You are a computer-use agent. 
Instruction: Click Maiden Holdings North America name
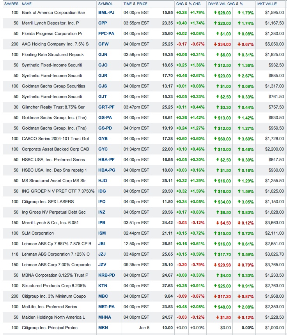(x=53, y=317)
